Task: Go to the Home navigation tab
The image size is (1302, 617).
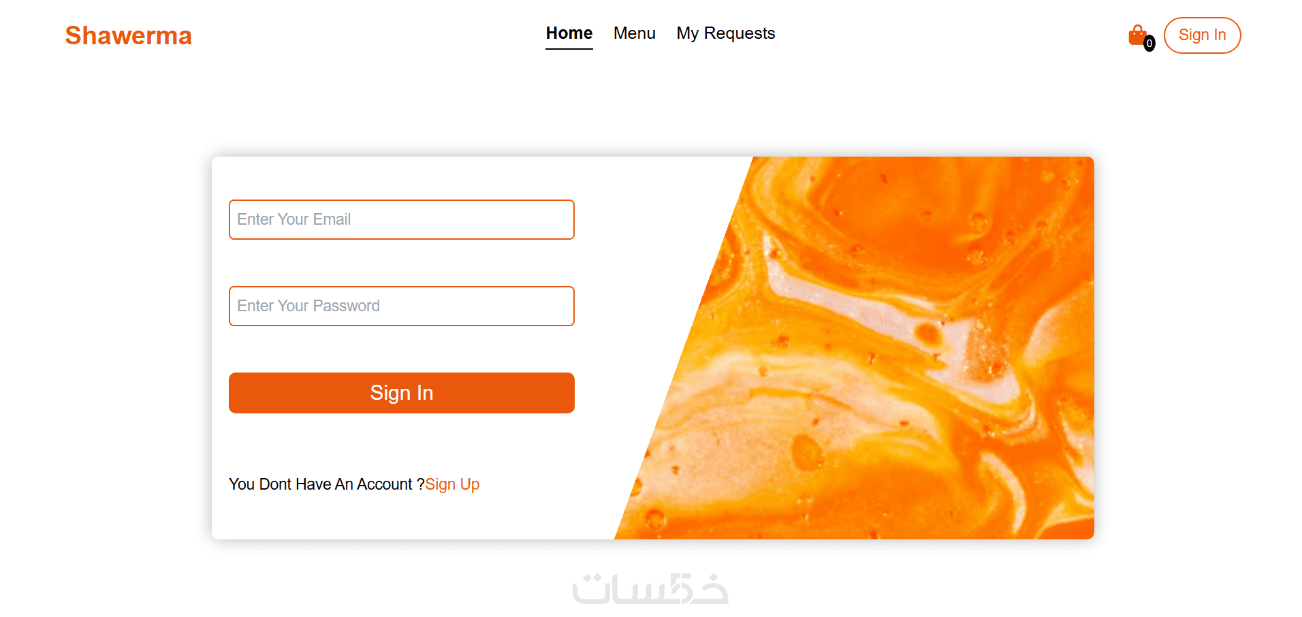Action: 569,33
